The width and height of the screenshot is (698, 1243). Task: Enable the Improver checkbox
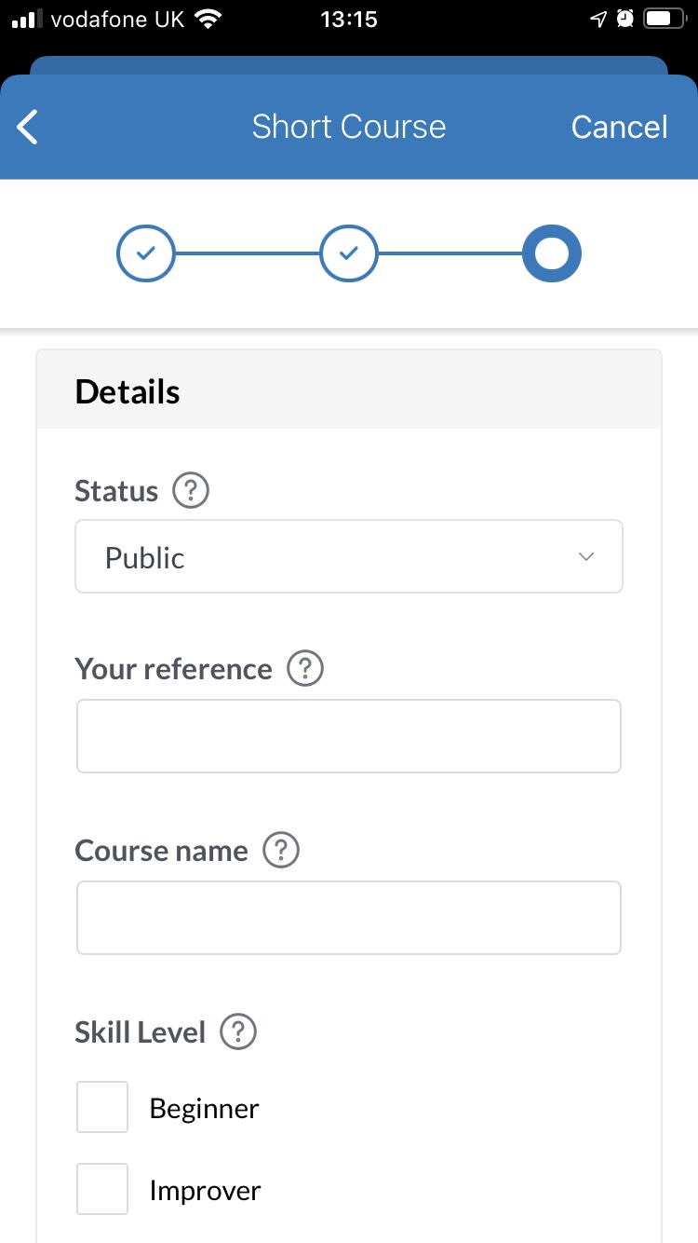coord(102,1189)
